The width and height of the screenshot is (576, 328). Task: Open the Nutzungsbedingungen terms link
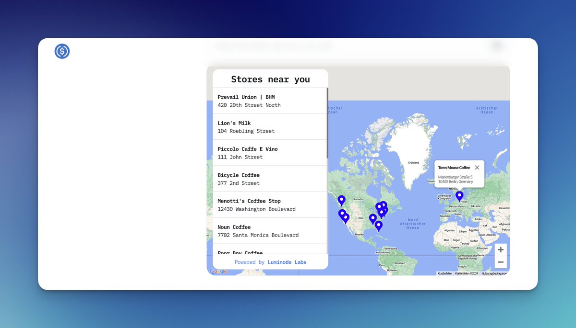click(x=494, y=273)
